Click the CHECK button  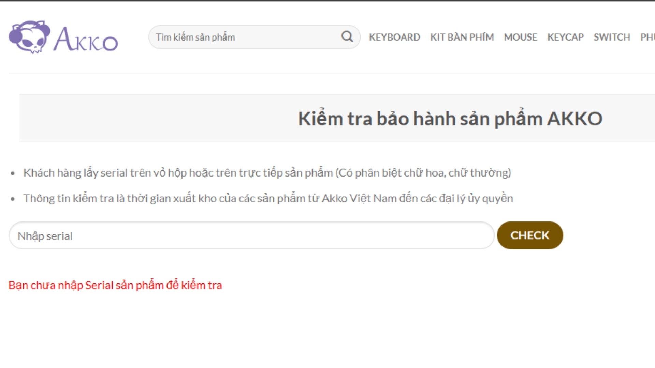pos(530,235)
